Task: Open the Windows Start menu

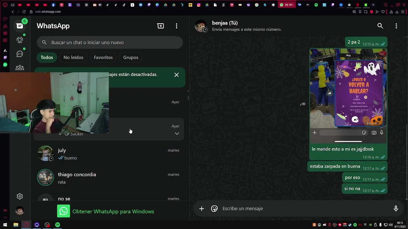Action: (5, 225)
